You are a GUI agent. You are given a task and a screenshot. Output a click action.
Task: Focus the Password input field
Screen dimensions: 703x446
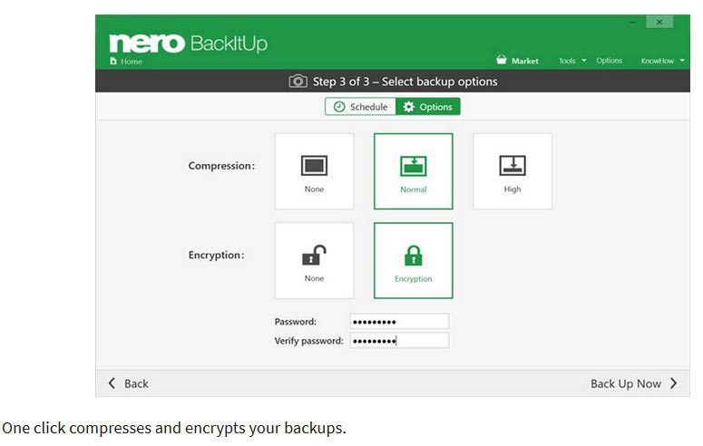coord(399,322)
